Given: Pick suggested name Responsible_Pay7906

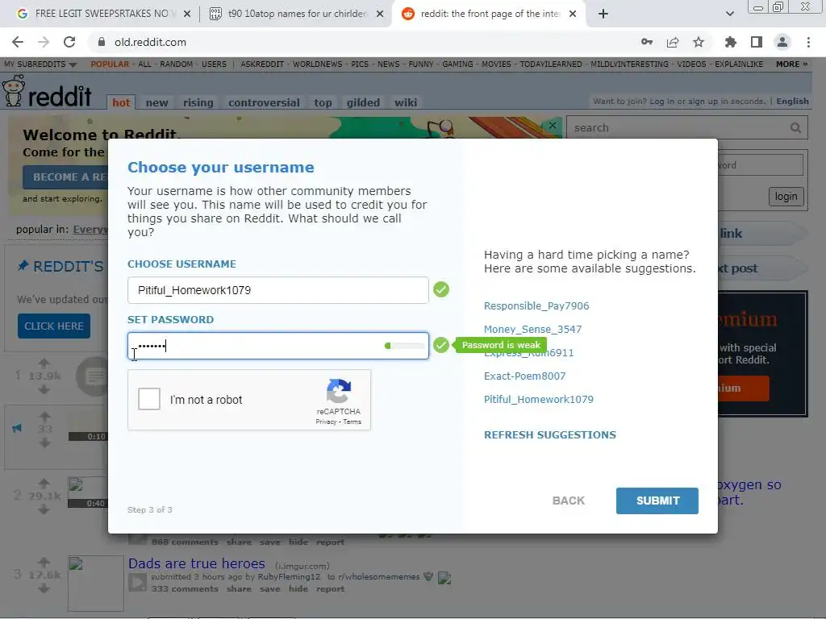Looking at the screenshot, I should [x=536, y=305].
